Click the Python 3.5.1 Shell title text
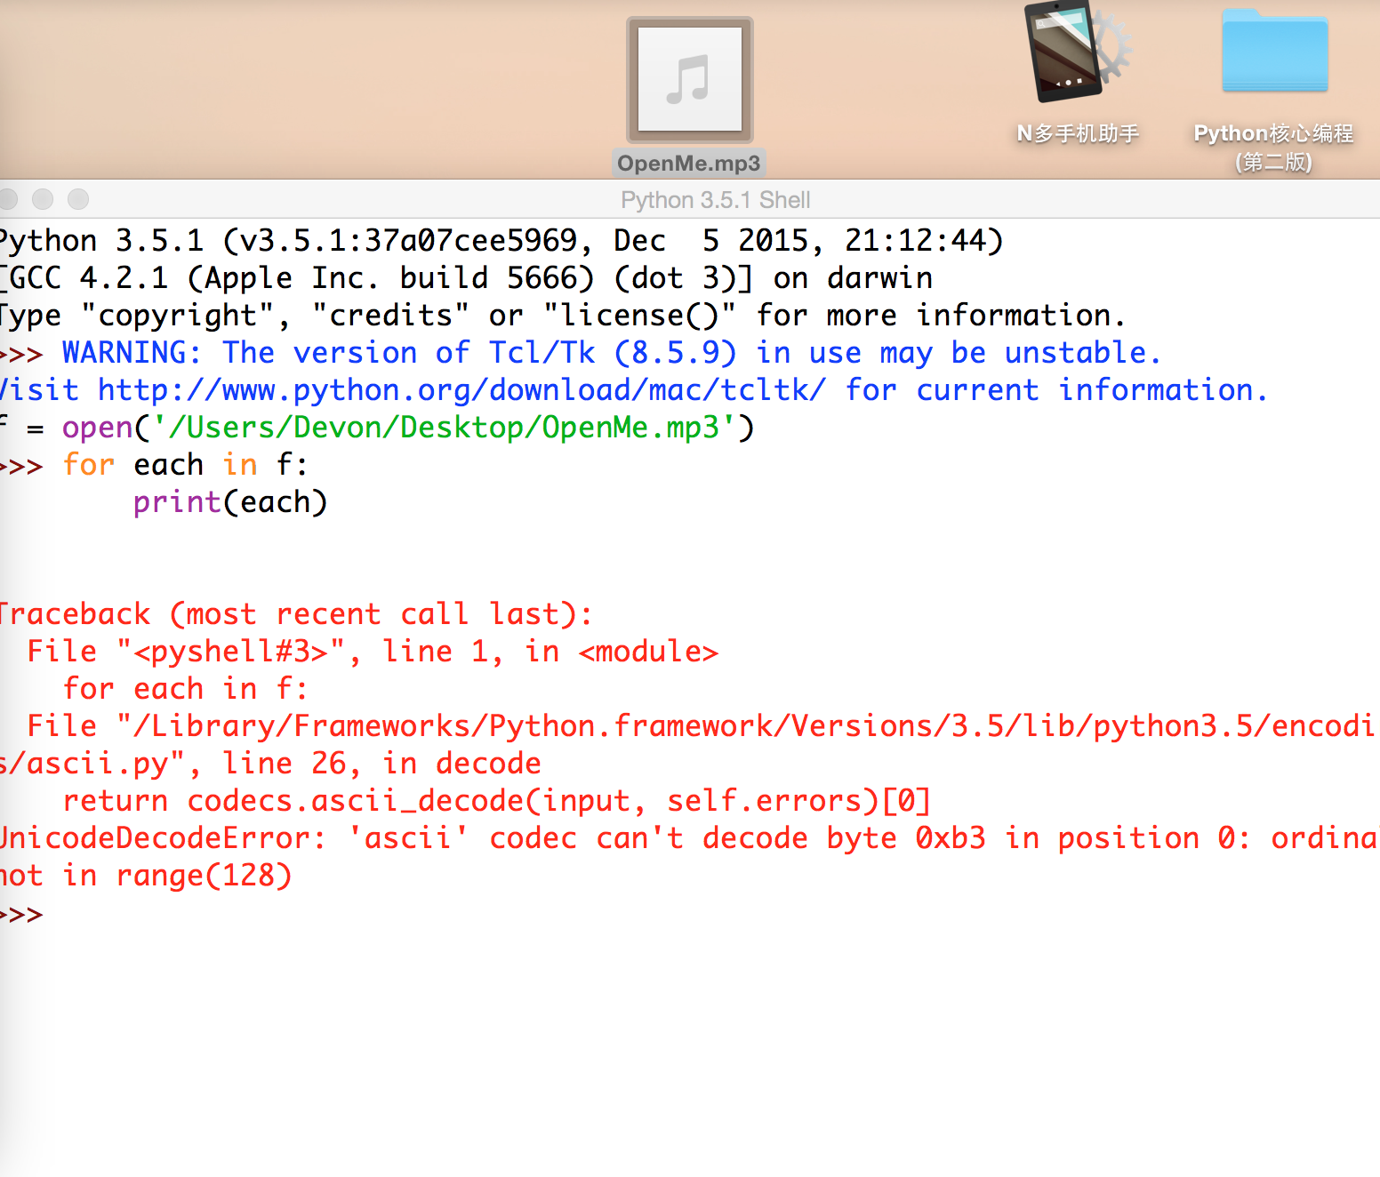The image size is (1380, 1177). (715, 200)
